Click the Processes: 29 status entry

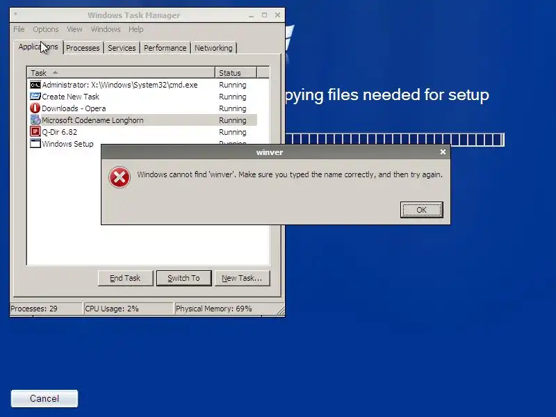tap(45, 309)
